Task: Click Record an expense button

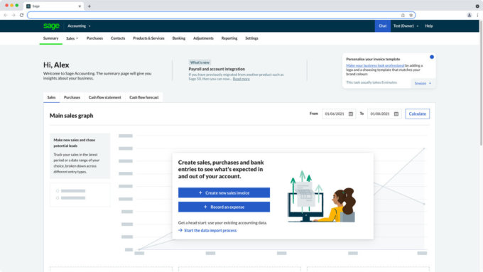Action: coord(224,207)
